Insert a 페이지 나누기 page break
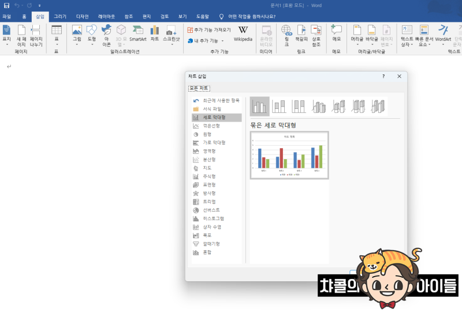462x313 pixels. (36, 36)
